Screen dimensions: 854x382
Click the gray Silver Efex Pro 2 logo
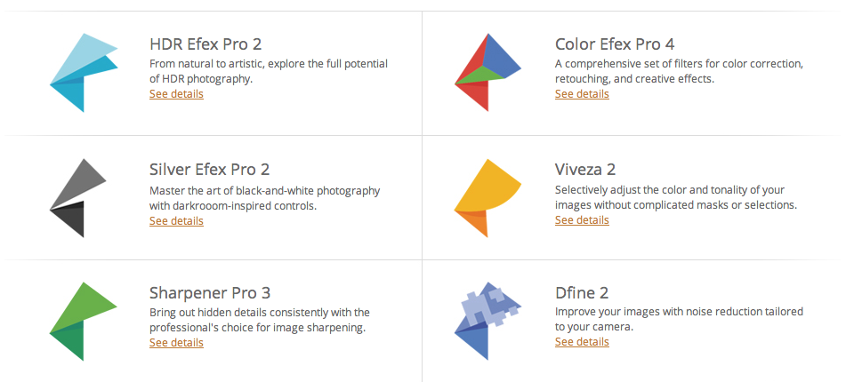pyautogui.click(x=78, y=198)
